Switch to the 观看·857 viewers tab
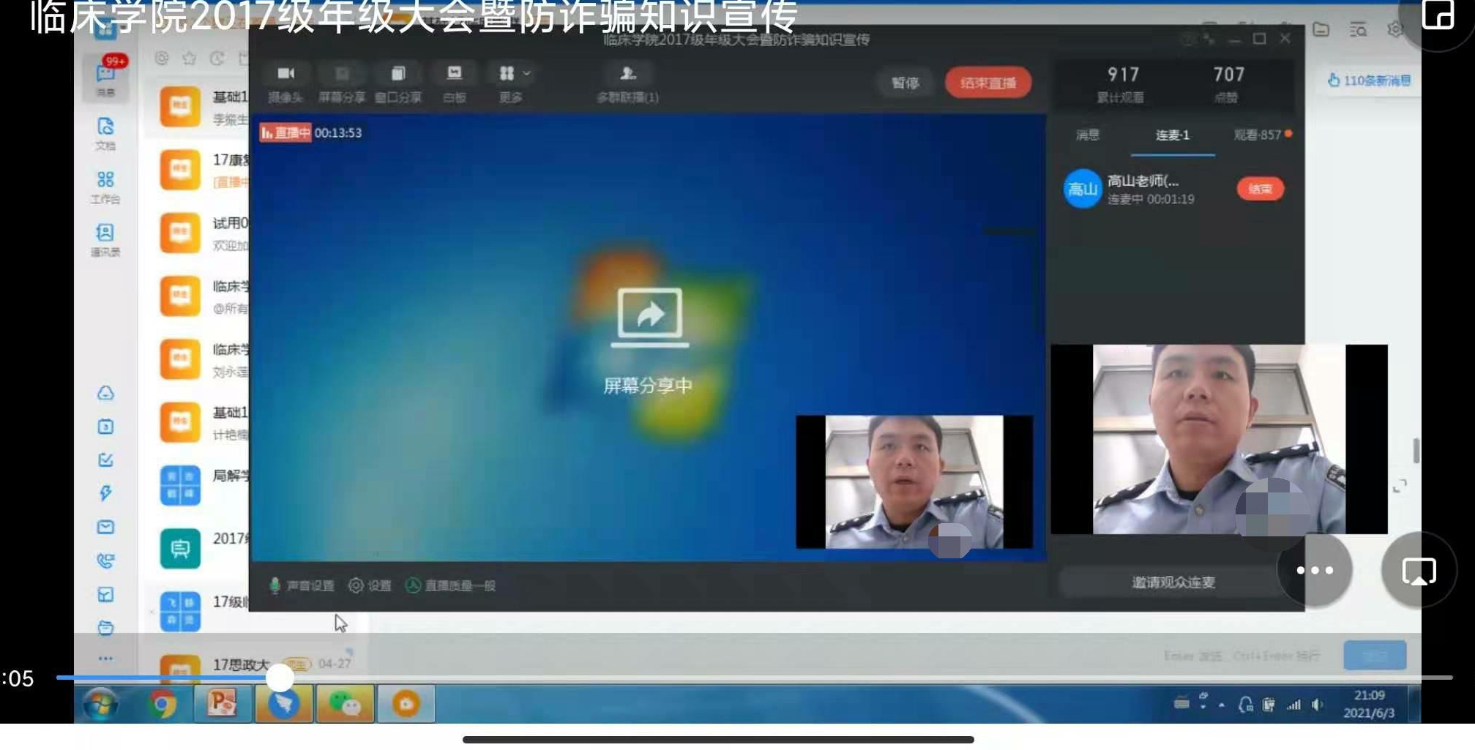This screenshot has width=1475, height=750. pyautogui.click(x=1258, y=135)
